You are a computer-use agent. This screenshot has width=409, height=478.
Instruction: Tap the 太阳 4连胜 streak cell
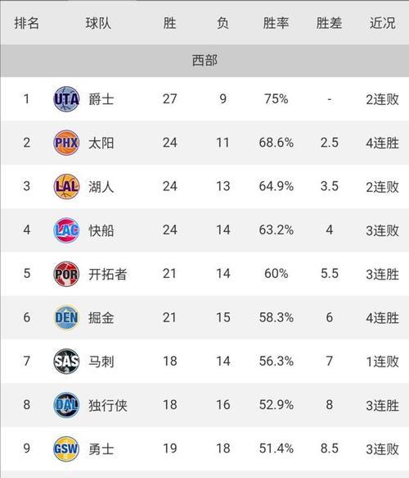[x=382, y=143]
